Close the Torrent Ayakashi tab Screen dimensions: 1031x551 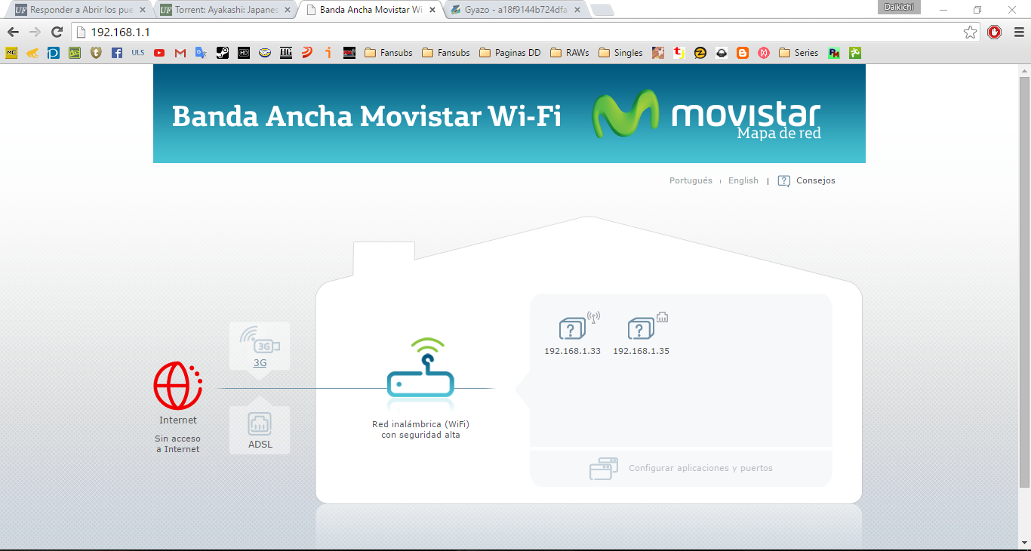click(288, 10)
